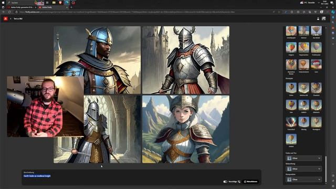Open the Windows Start menu
The width and height of the screenshot is (336, 189).
(3, 3)
